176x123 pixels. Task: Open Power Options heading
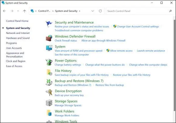point(66,61)
